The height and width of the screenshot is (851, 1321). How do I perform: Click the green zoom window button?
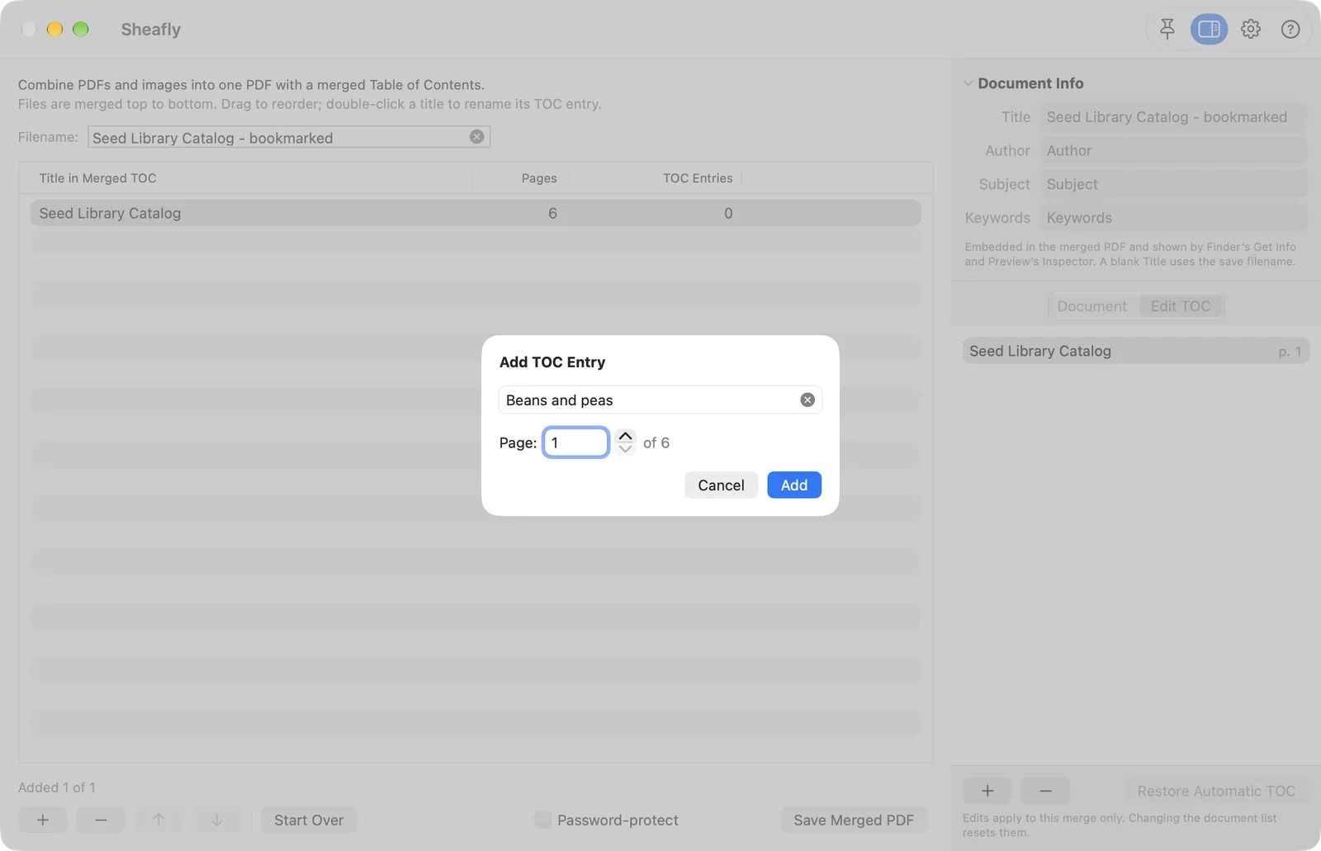[80, 30]
